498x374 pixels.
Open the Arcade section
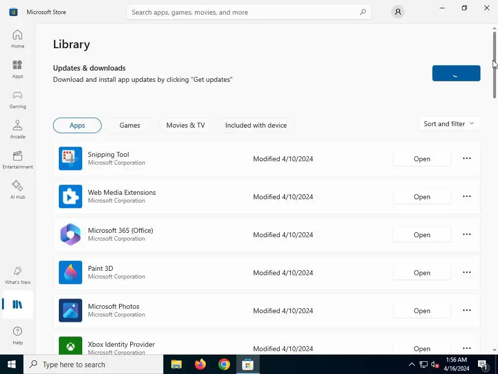(18, 130)
